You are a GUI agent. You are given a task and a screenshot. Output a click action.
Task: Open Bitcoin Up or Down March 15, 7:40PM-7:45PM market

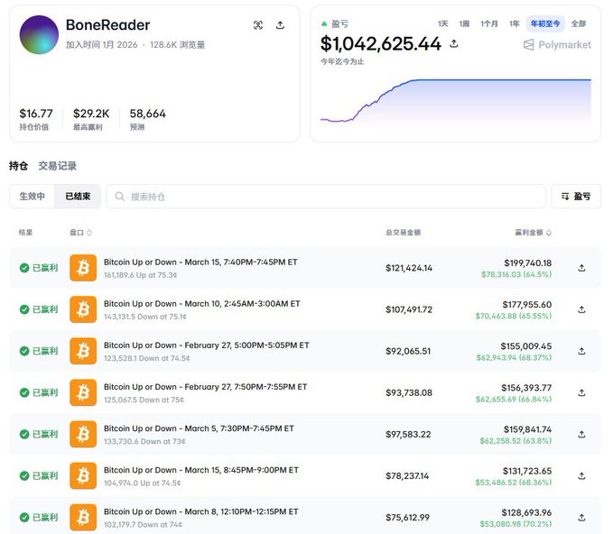[200, 262]
